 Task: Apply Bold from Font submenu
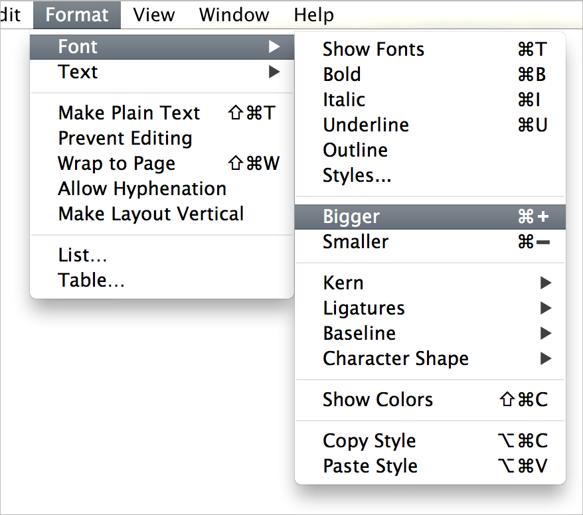pos(430,74)
